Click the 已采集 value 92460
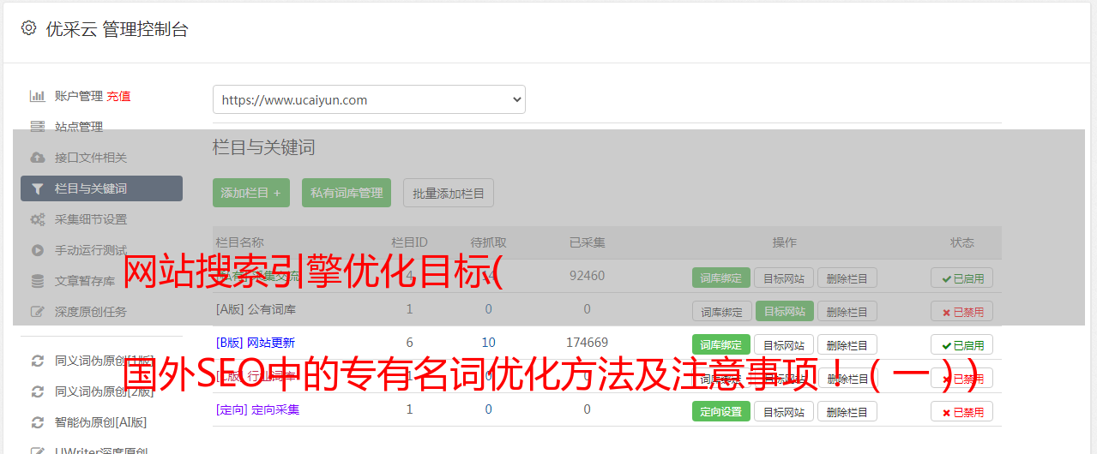 [x=587, y=276]
